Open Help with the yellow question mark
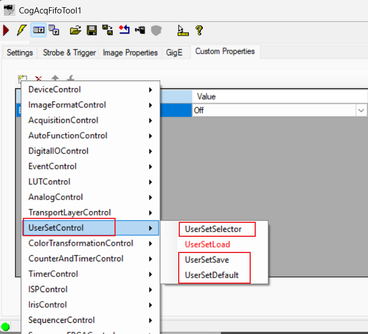368x334 pixels. tap(199, 30)
